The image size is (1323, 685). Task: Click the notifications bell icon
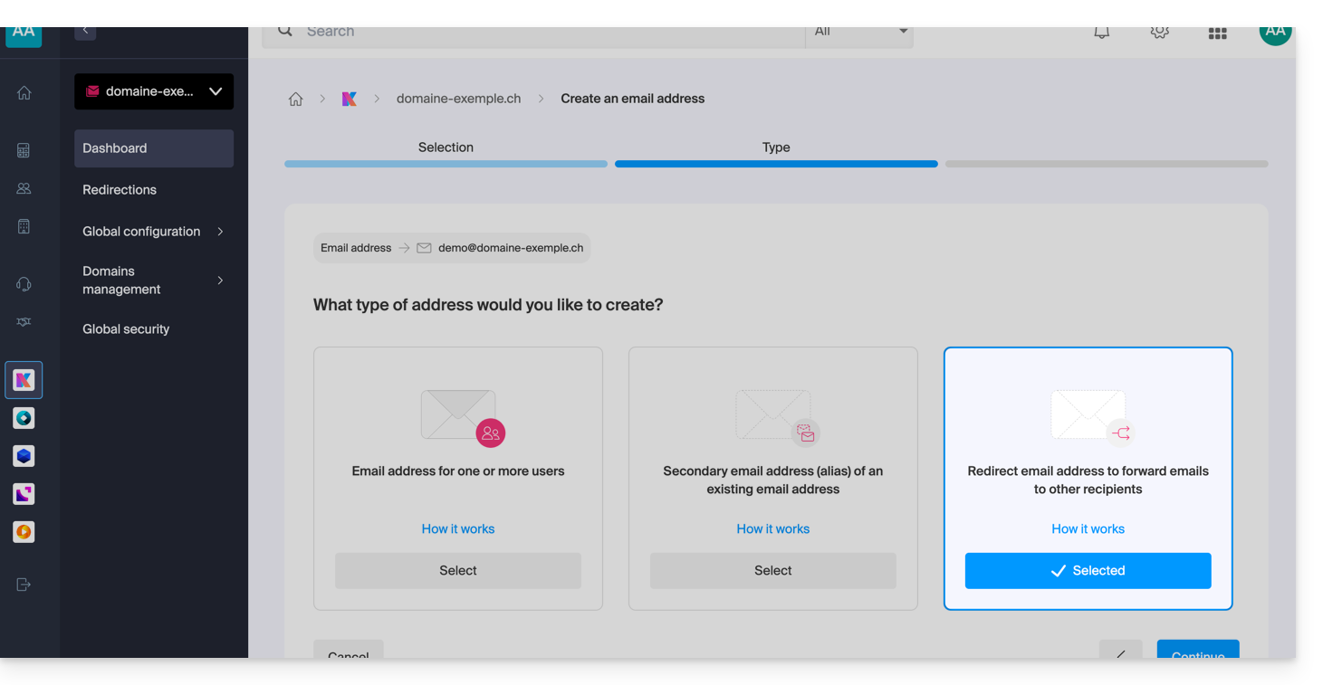pos(1101,33)
